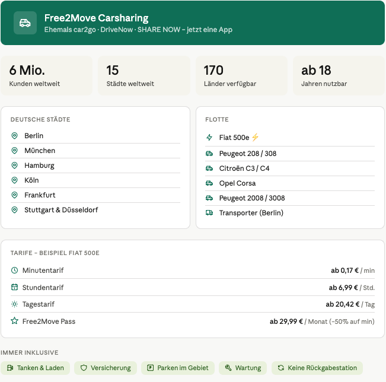Click the Transporter (Berlin) name

pos(251,213)
